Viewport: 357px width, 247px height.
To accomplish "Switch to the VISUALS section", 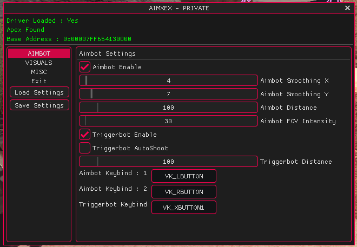I will pos(39,63).
